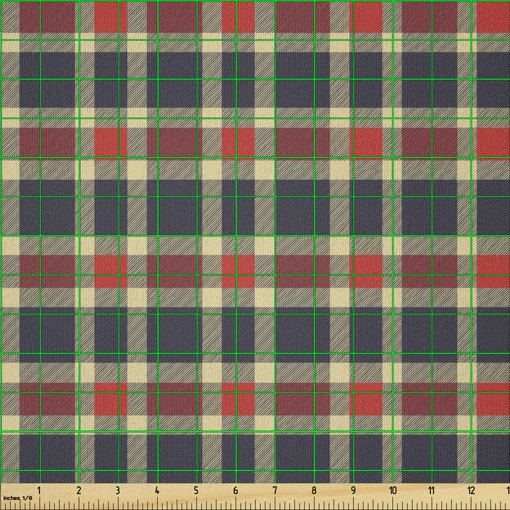Click the number 3 on the ruler
This screenshot has width=510, height=510.
click(118, 490)
